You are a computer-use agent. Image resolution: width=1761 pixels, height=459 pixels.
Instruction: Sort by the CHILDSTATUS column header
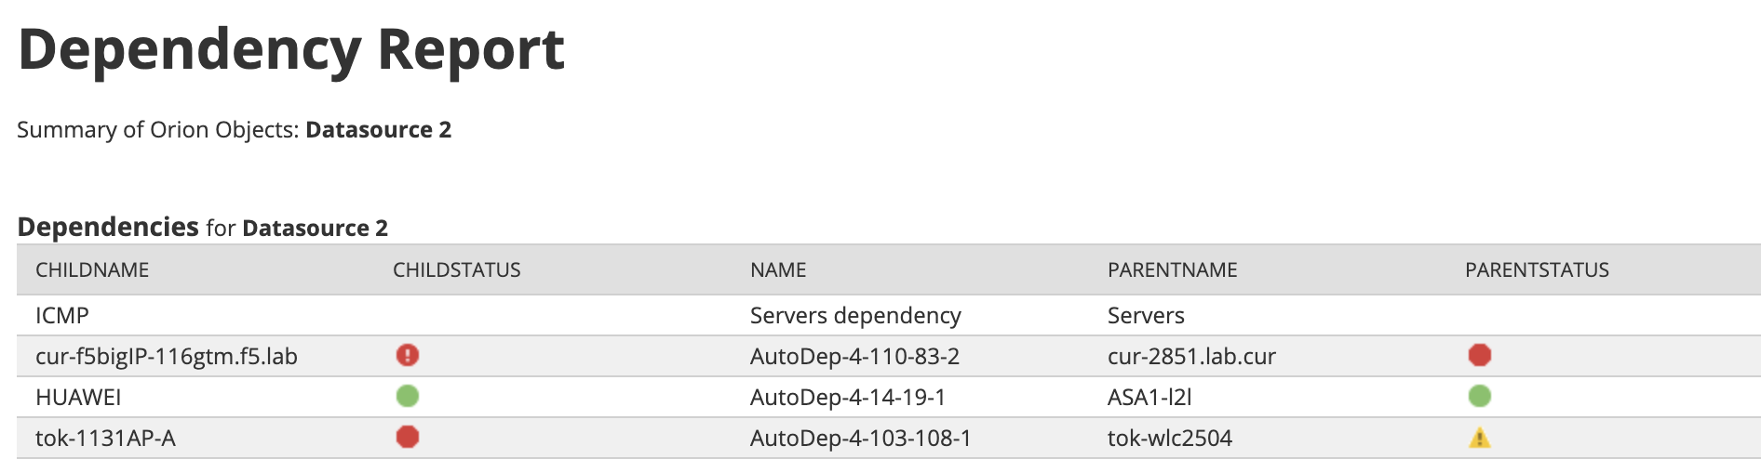point(457,270)
